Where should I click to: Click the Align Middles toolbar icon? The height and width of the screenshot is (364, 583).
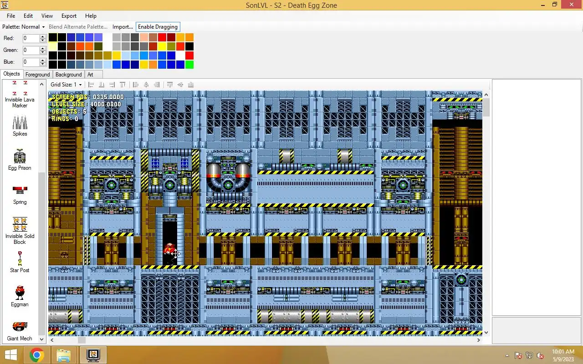180,85
